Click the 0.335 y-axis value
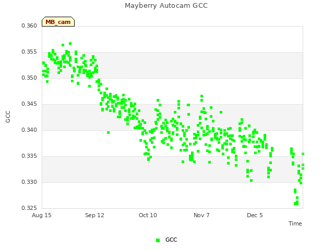Viewport: 334px width, 250px height. point(29,156)
